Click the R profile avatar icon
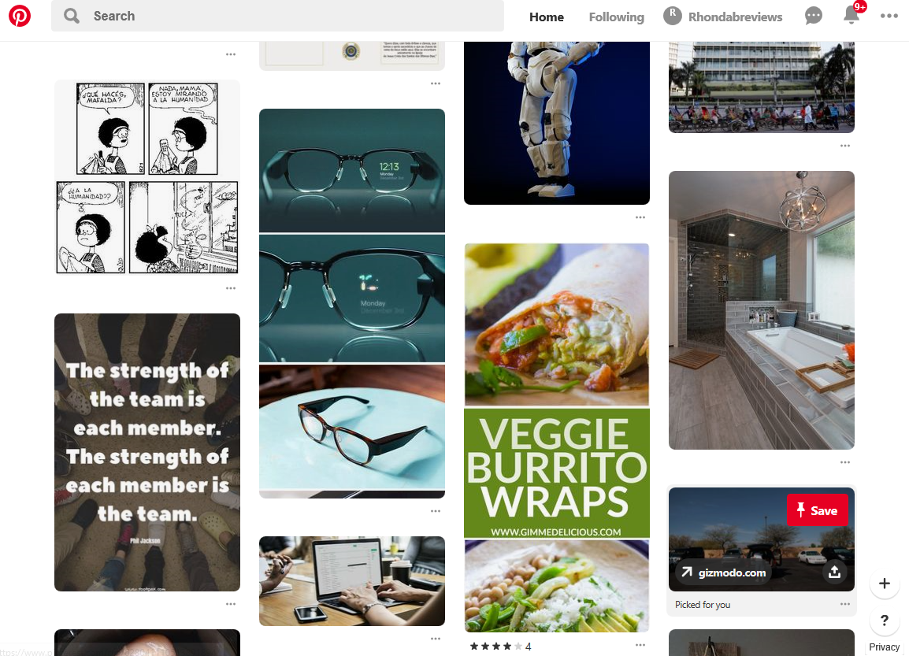Viewport: 909px width, 656px height. point(673,17)
